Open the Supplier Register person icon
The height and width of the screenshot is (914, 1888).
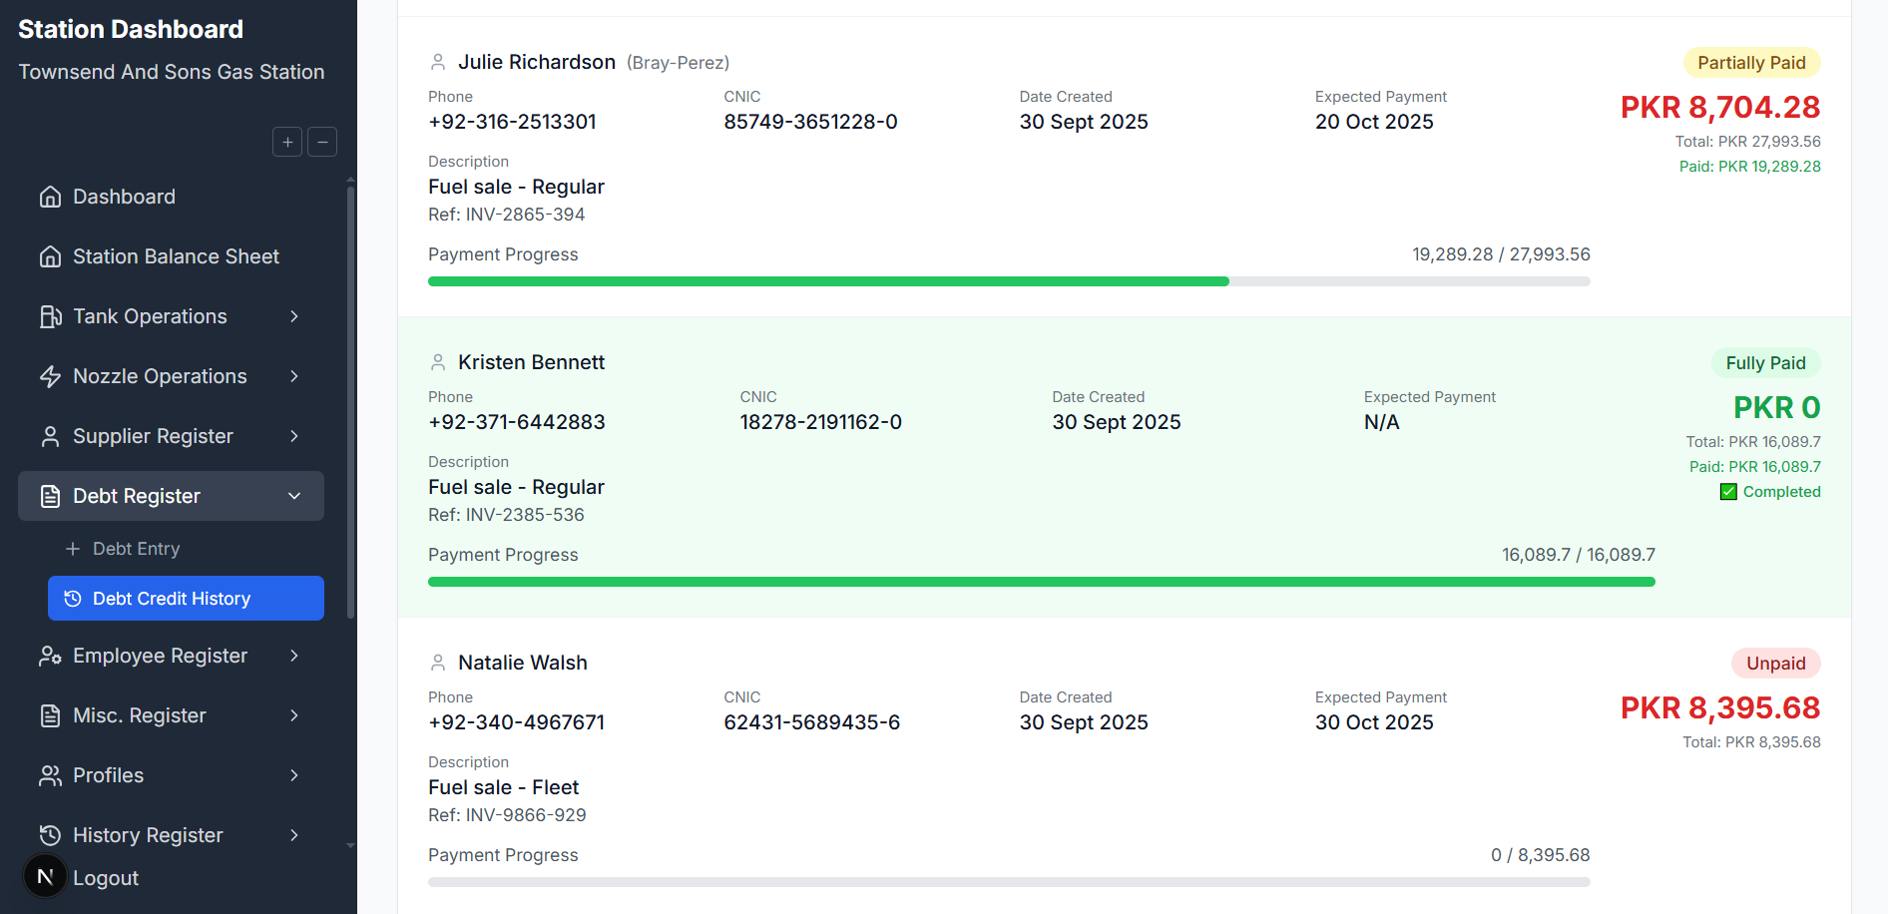[x=50, y=436]
